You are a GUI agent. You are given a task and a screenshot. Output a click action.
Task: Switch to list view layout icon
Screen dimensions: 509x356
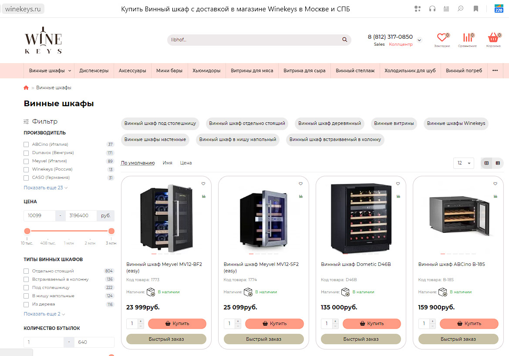coord(498,163)
